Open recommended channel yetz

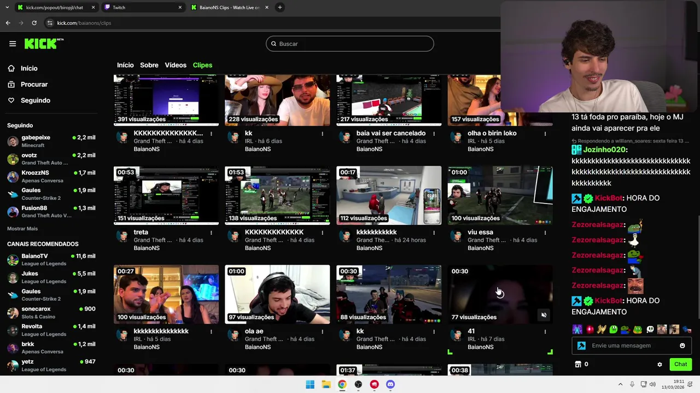pos(51,365)
